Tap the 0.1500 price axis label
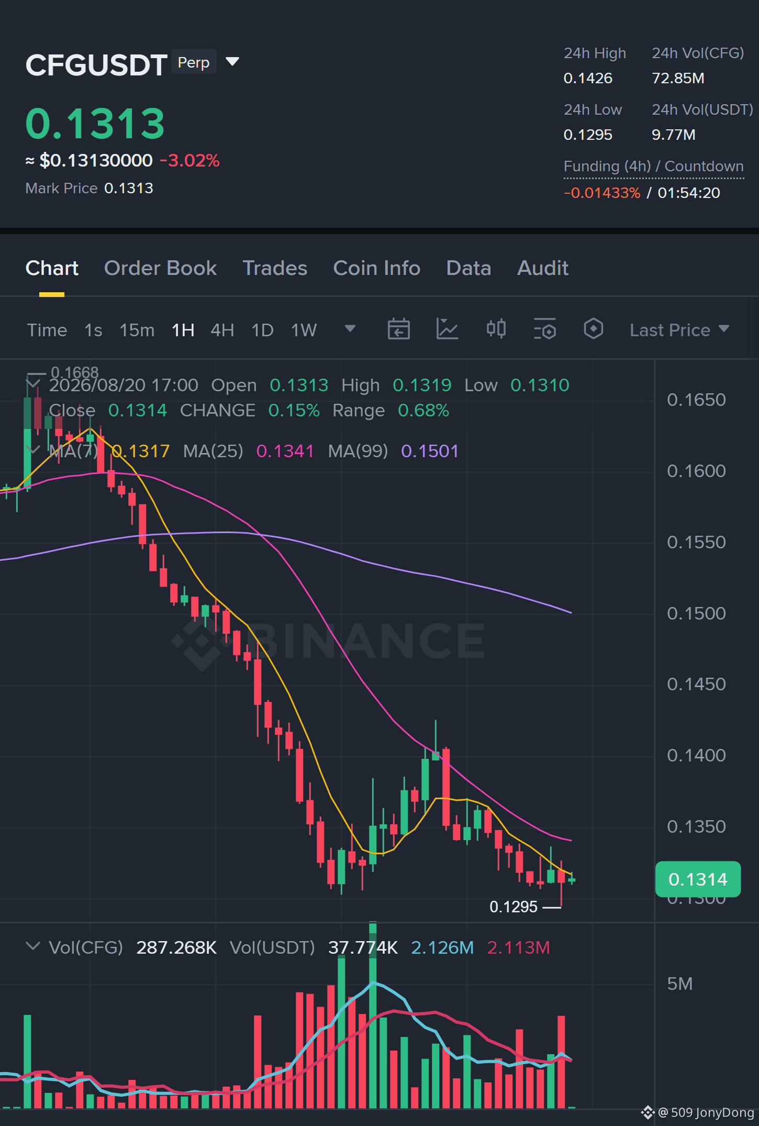Viewport: 759px width, 1126px height. [696, 613]
